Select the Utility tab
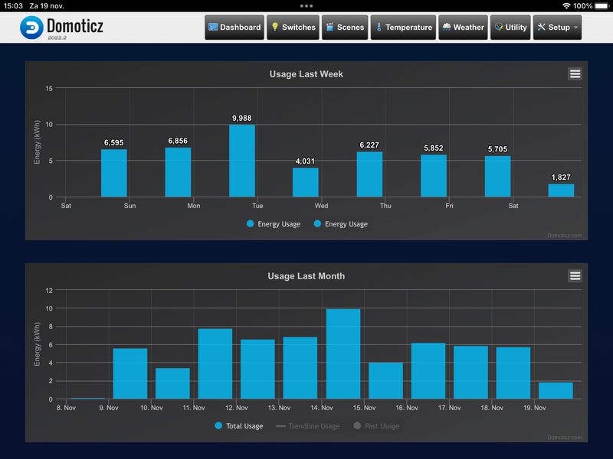This screenshot has height=459, width=613. pyautogui.click(x=510, y=28)
